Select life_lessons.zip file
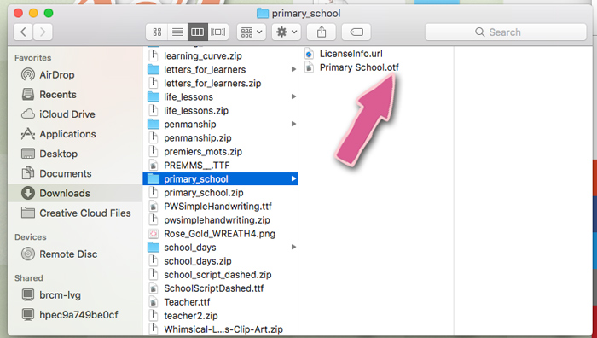 (x=220, y=111)
